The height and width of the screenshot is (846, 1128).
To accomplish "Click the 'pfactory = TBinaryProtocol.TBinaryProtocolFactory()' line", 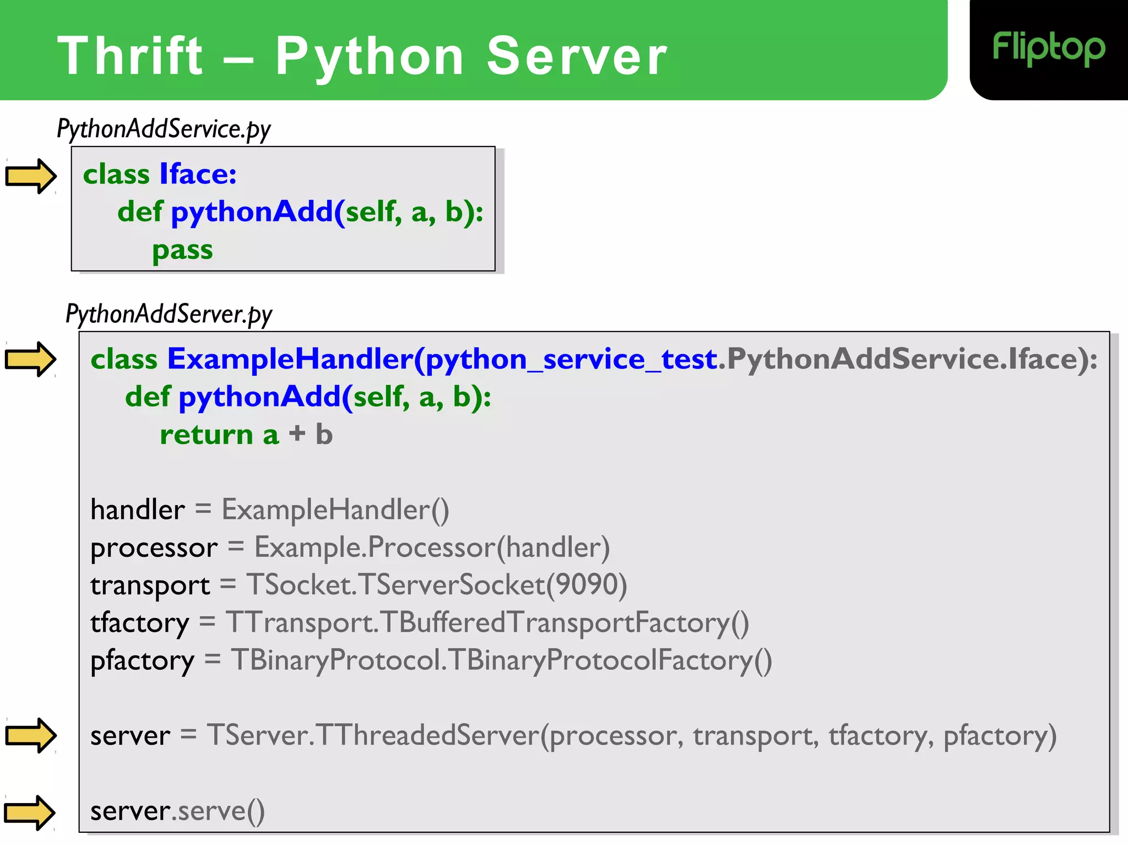I will click(431, 661).
